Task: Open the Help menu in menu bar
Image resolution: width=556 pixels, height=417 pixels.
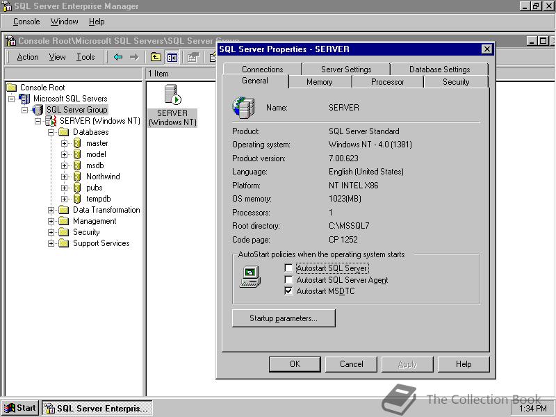Action: pyautogui.click(x=97, y=22)
